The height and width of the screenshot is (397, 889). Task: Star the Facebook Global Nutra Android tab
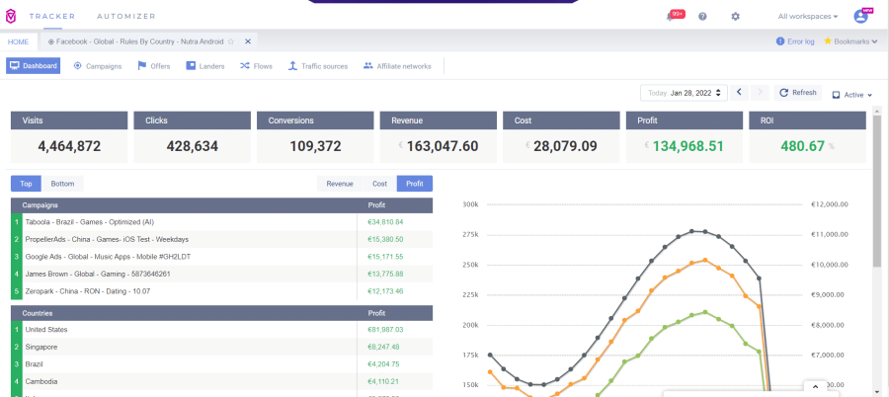[x=231, y=41]
